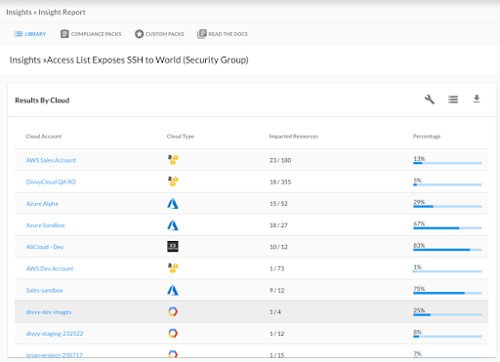Open the Azure Sandbox account link

(46, 225)
